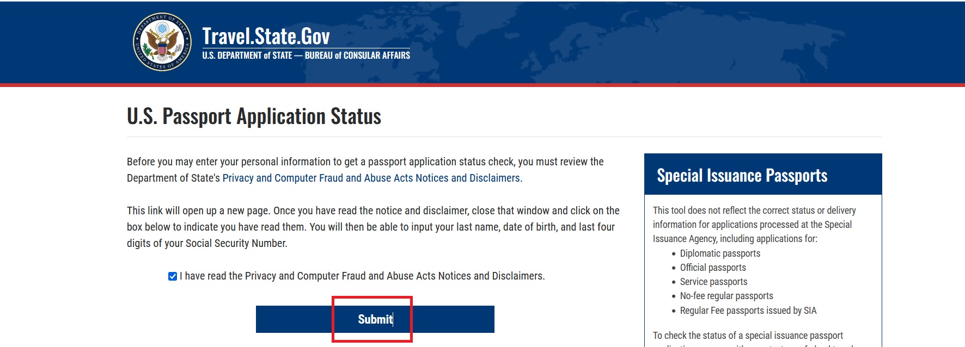Uncheck the disclaimers acknowledgment checkbox
965x347 pixels.
pyautogui.click(x=173, y=276)
